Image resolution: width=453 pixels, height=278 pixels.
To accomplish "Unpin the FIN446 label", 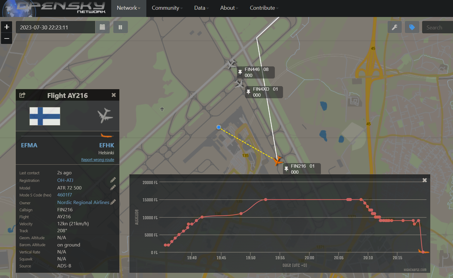I will pyautogui.click(x=240, y=72).
